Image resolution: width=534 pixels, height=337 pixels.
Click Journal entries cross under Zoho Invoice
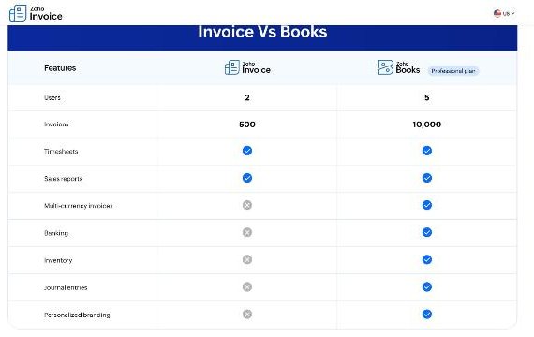(x=247, y=287)
